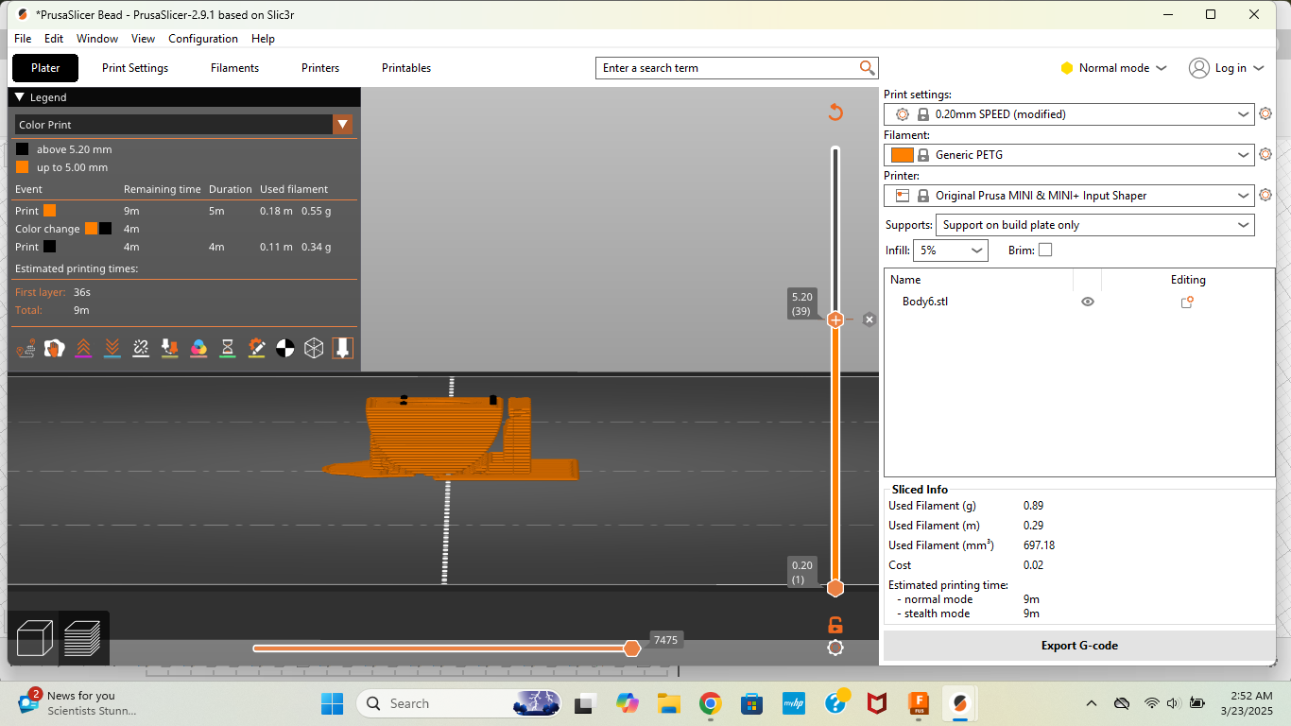Image resolution: width=1291 pixels, height=726 pixels.
Task: Open editing options for Body6.stl
Action: 1187,302
